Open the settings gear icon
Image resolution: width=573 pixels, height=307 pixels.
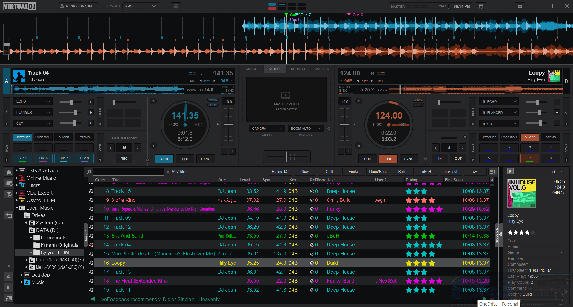[520, 6]
